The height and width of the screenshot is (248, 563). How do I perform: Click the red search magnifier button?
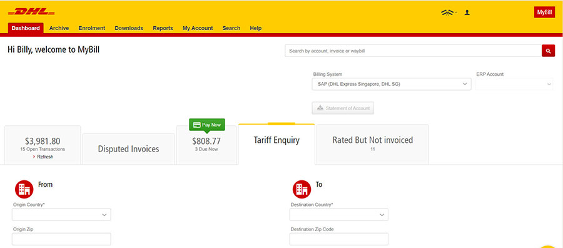coord(548,51)
